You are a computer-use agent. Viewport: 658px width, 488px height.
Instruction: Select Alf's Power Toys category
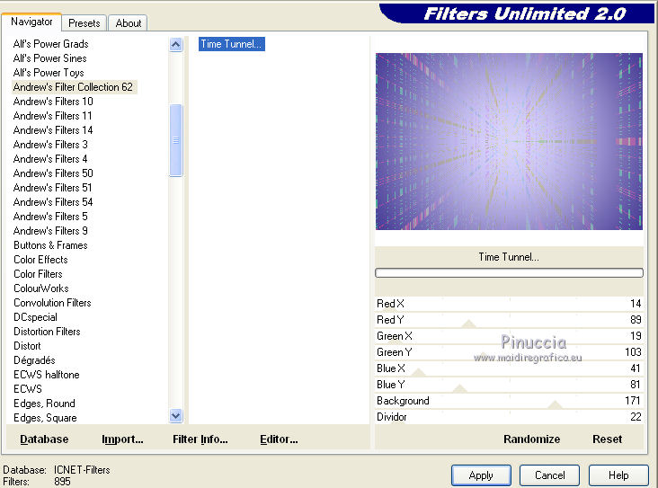49,73
